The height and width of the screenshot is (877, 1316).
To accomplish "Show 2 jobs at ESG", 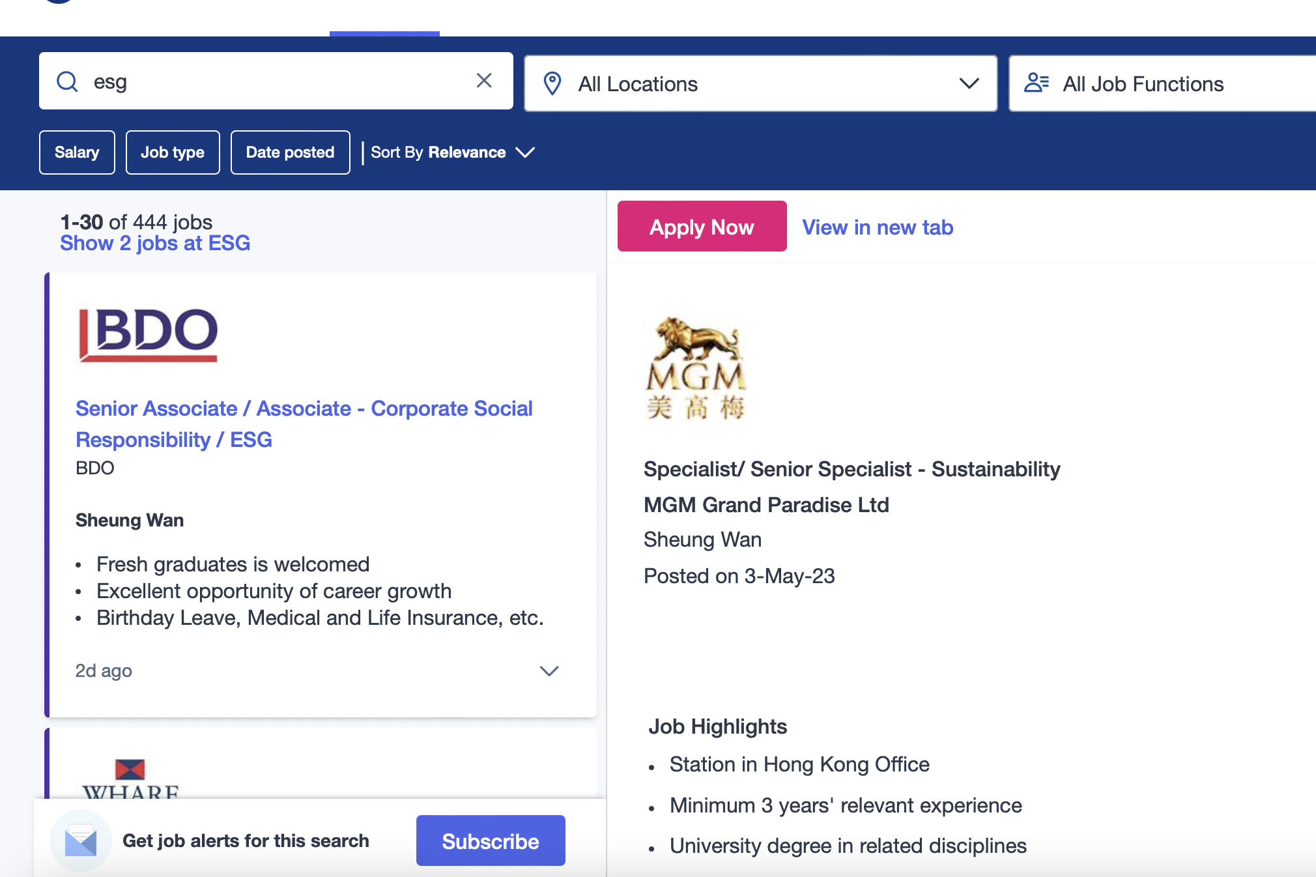I will [155, 243].
